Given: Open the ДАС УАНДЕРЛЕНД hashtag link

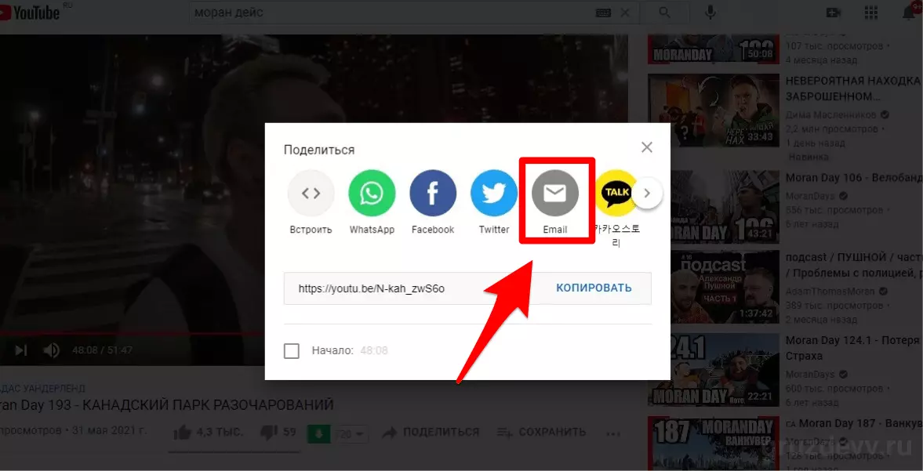Looking at the screenshot, I should (x=43, y=388).
